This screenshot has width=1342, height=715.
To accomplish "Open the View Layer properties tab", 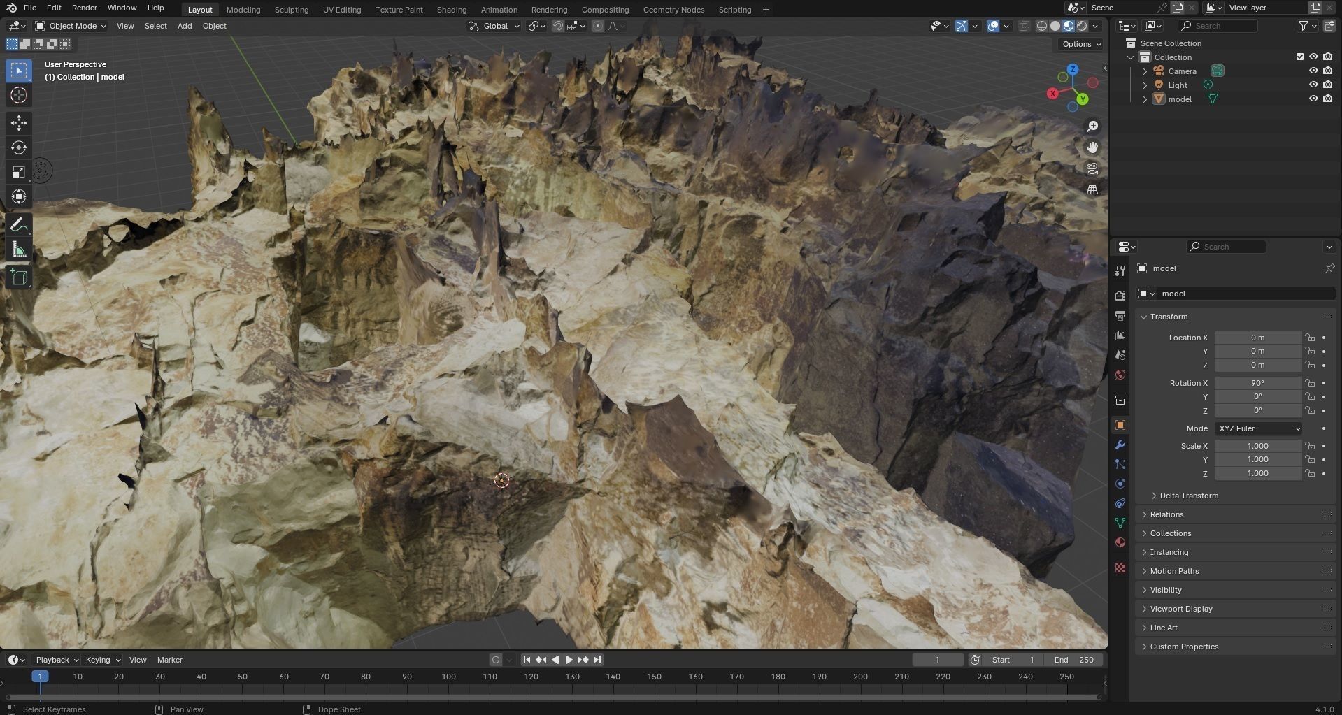I will (1120, 335).
